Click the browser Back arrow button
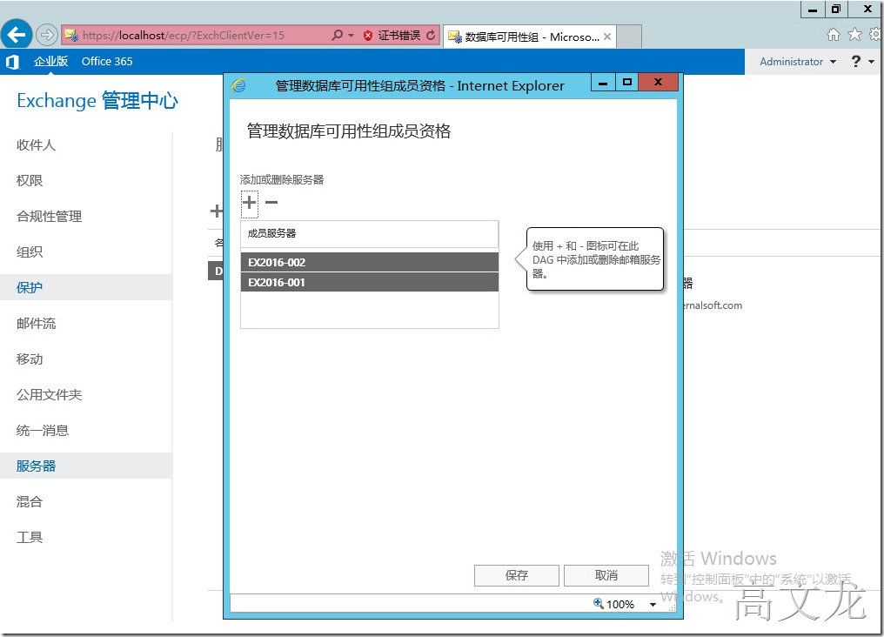 click(x=16, y=35)
